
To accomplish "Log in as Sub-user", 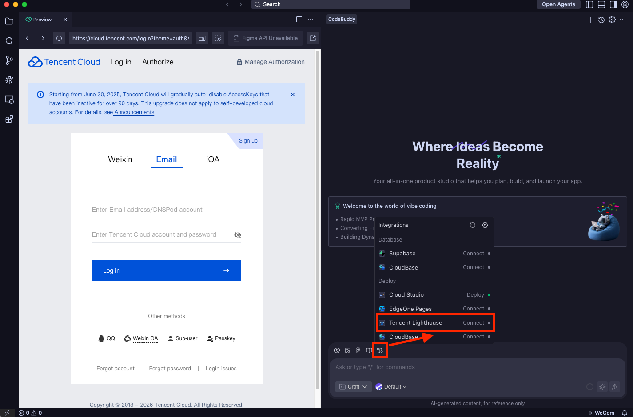I will [183, 338].
